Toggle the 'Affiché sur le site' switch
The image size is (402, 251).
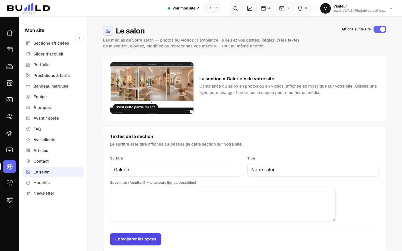pyautogui.click(x=380, y=29)
